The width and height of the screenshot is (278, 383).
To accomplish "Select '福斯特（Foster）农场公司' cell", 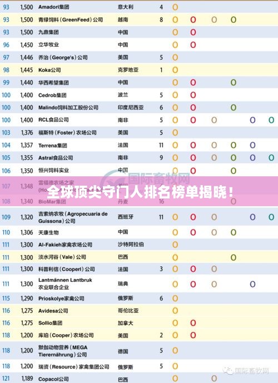I will click(x=67, y=133).
